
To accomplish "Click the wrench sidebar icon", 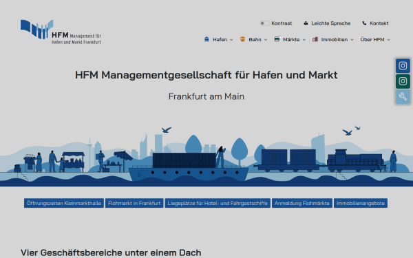I will (403, 96).
